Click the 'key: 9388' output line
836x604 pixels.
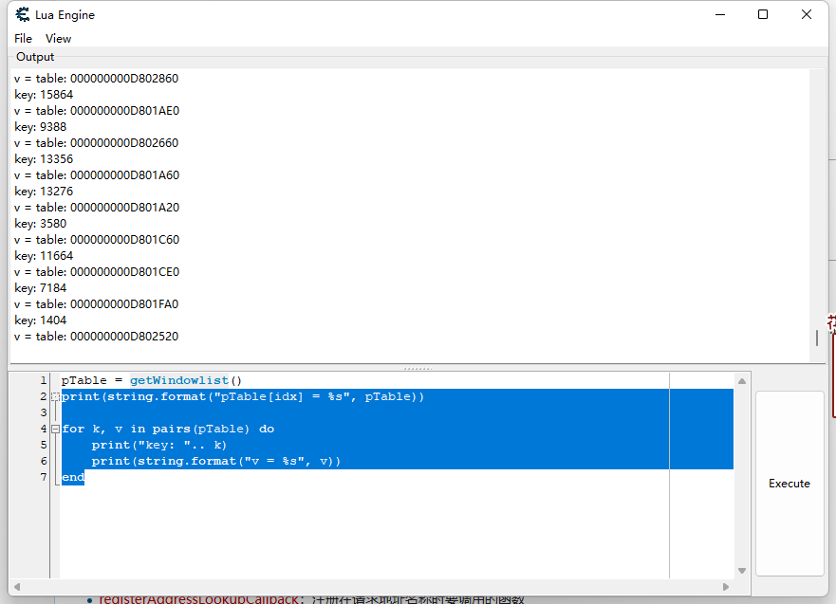(x=41, y=127)
